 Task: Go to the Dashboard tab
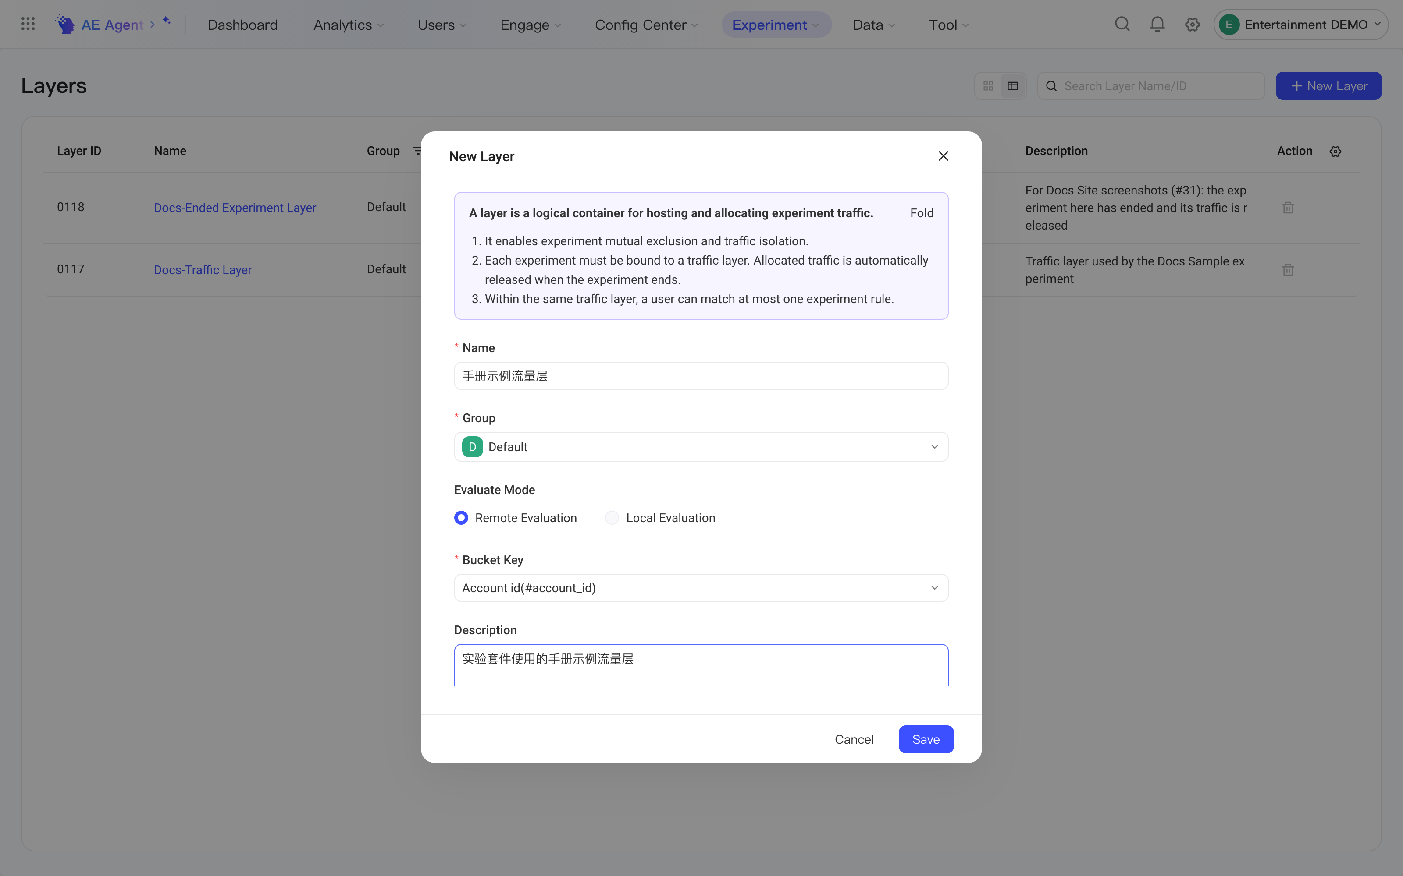coord(242,25)
